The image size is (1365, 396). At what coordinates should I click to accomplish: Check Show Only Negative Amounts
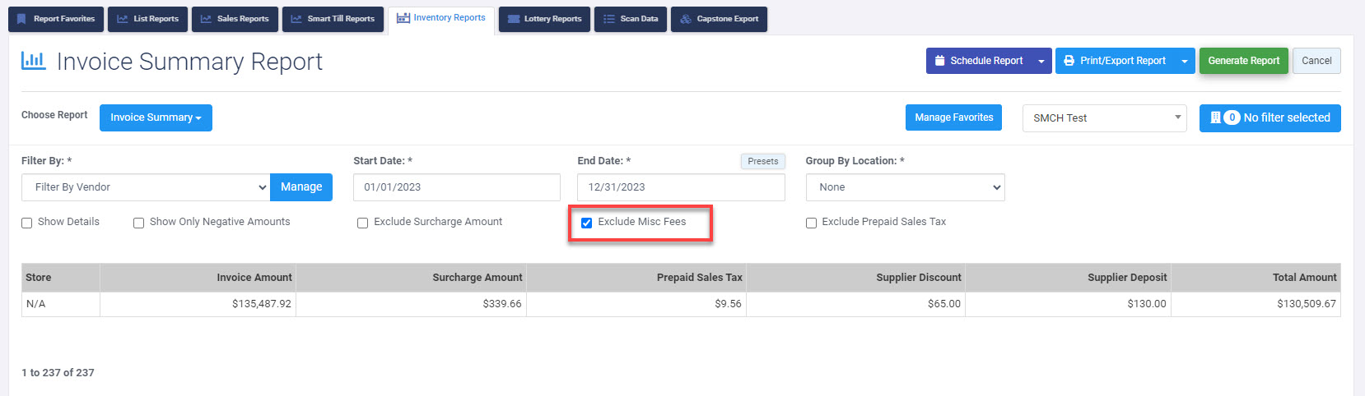click(x=139, y=223)
